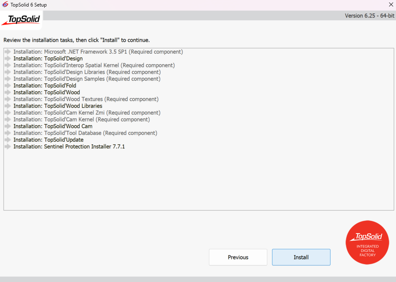Select the Microsoft .NET Framework 3.5 SP1 task
This screenshot has width=396, height=282.
point(98,52)
